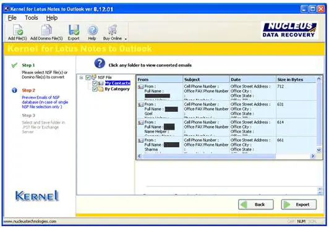The image size is (329, 228).
Task: Open the Help toolbar icon
Action: tap(92, 30)
